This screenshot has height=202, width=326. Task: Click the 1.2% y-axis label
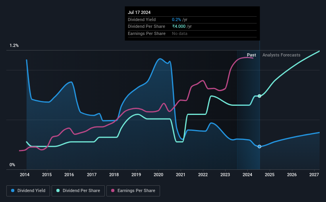point(14,46)
